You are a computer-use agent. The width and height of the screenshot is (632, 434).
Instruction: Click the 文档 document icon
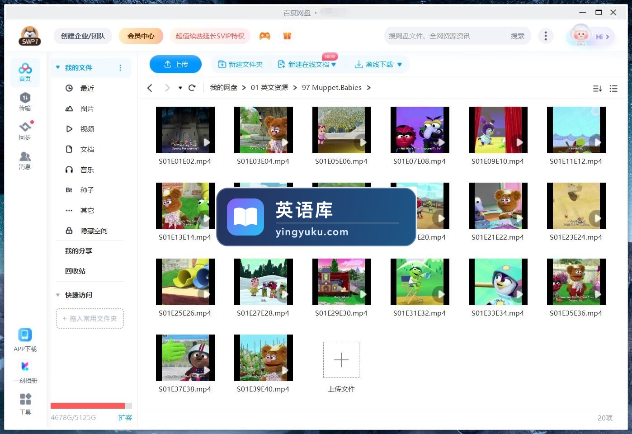click(69, 149)
